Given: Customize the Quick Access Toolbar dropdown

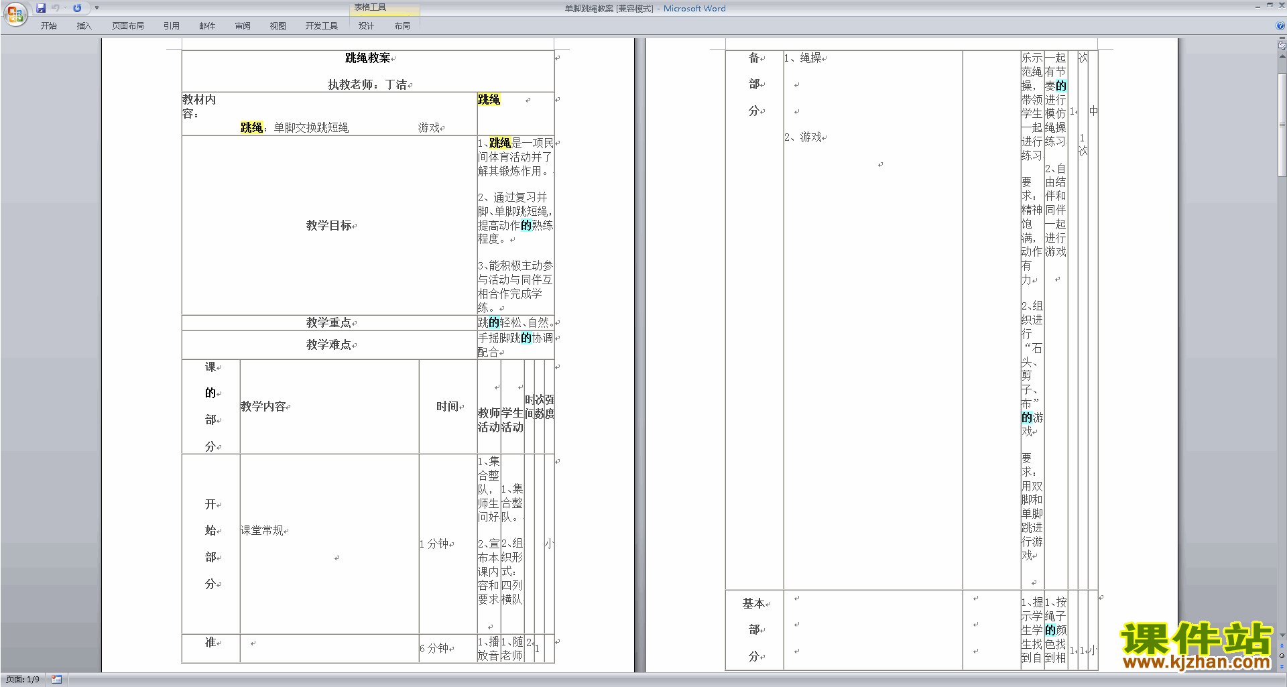Looking at the screenshot, I should click(97, 8).
